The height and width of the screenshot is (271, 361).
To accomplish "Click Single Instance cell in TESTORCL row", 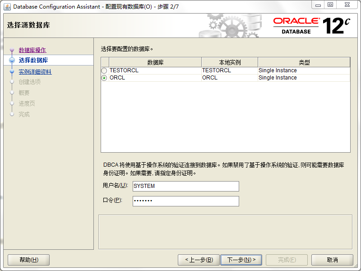I will [304, 70].
